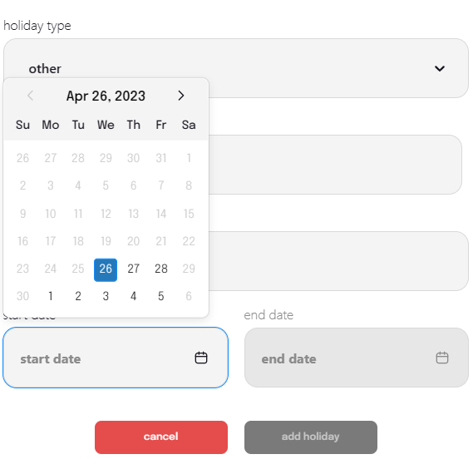
Task: Expand the holiday type dropdown chevron
Action: tap(440, 68)
